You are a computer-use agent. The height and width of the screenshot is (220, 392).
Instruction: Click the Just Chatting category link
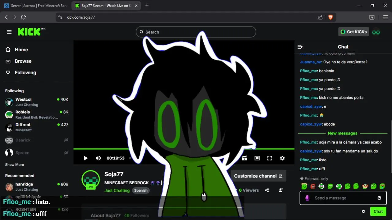click(117, 190)
